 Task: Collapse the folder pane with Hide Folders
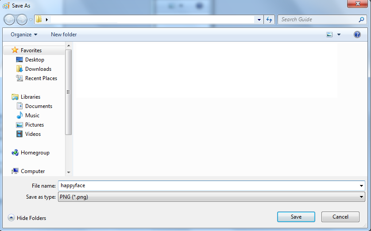pyautogui.click(x=27, y=218)
